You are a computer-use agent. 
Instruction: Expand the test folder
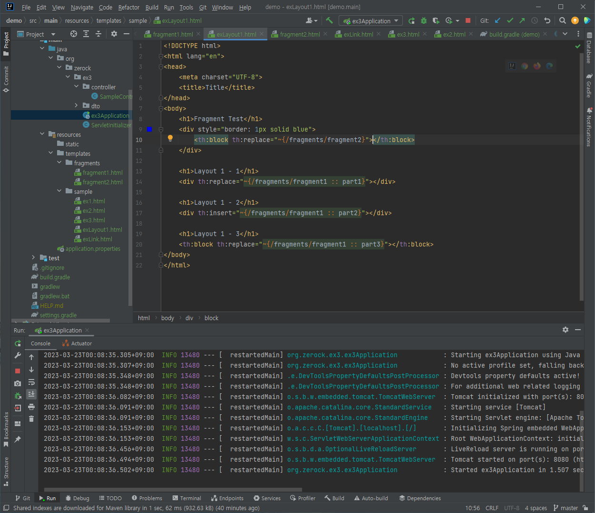tap(34, 258)
